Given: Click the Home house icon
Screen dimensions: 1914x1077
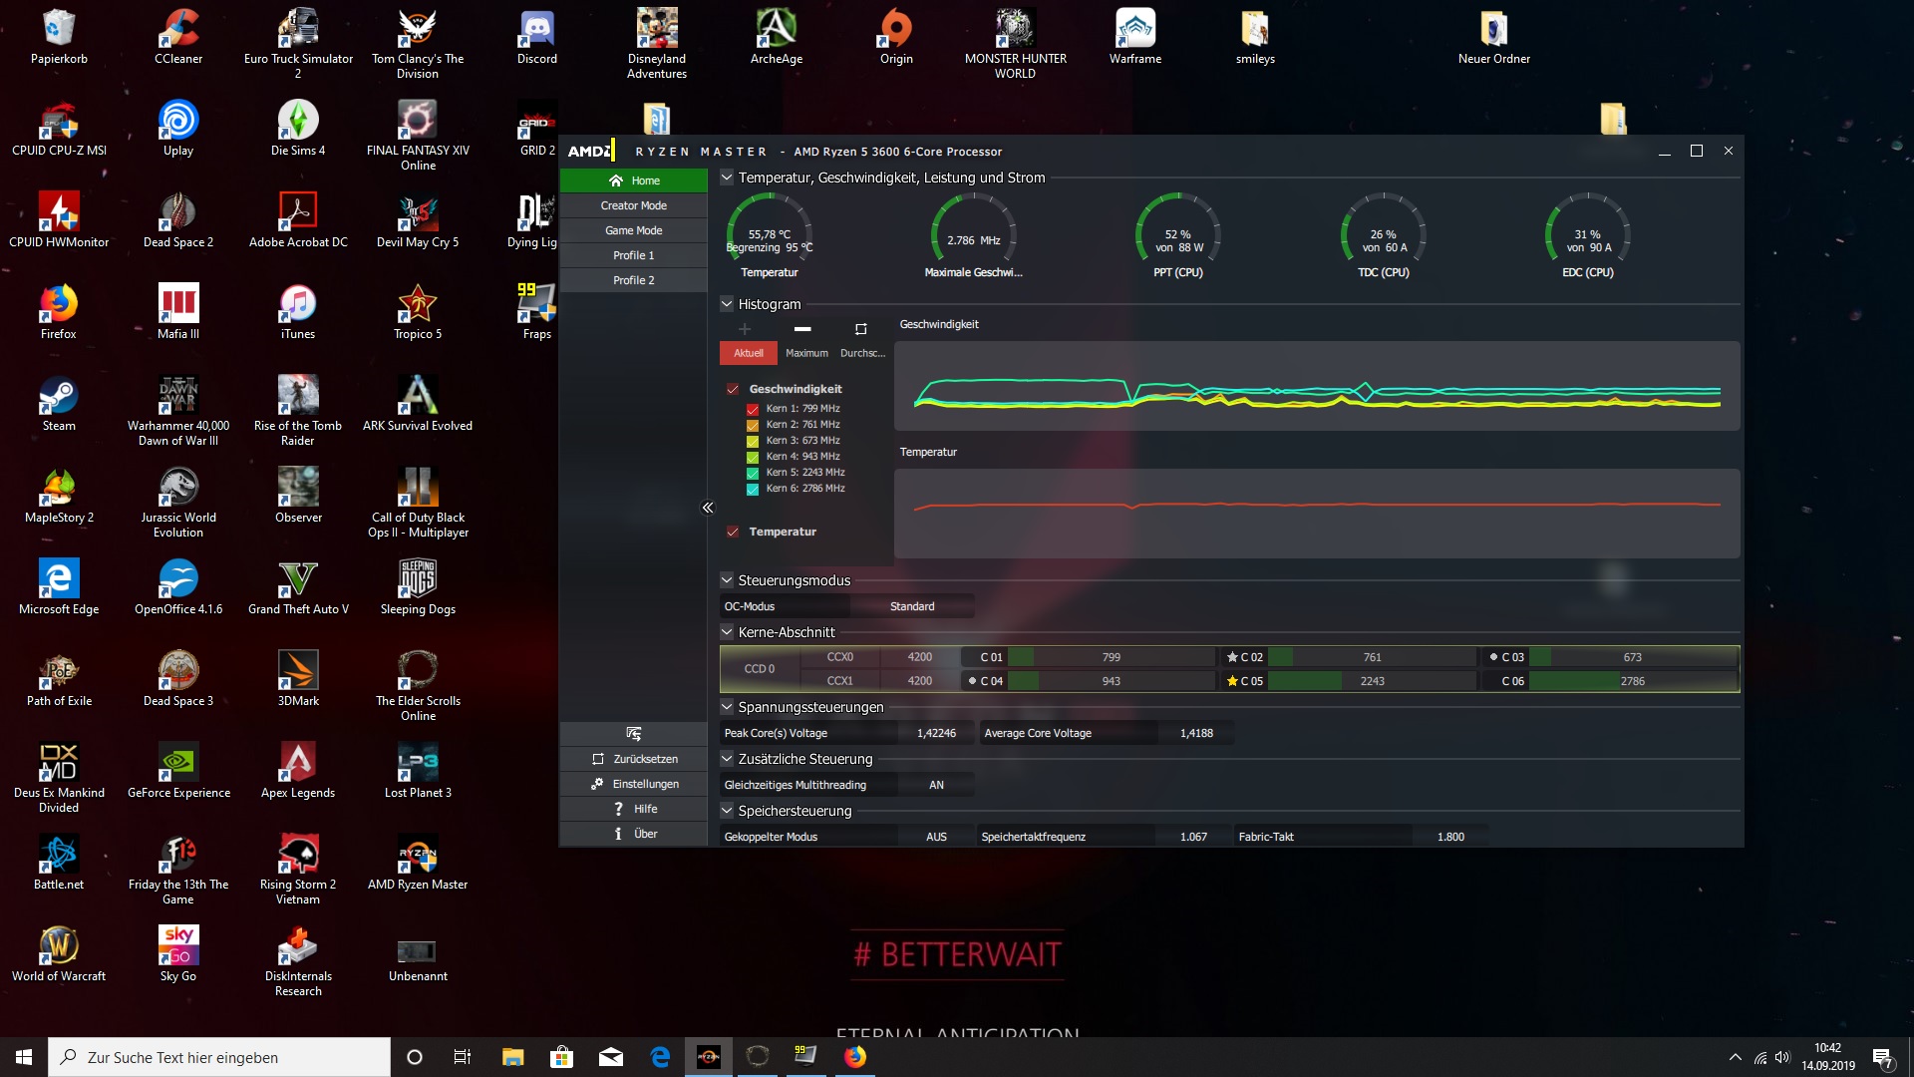Looking at the screenshot, I should pos(616,180).
